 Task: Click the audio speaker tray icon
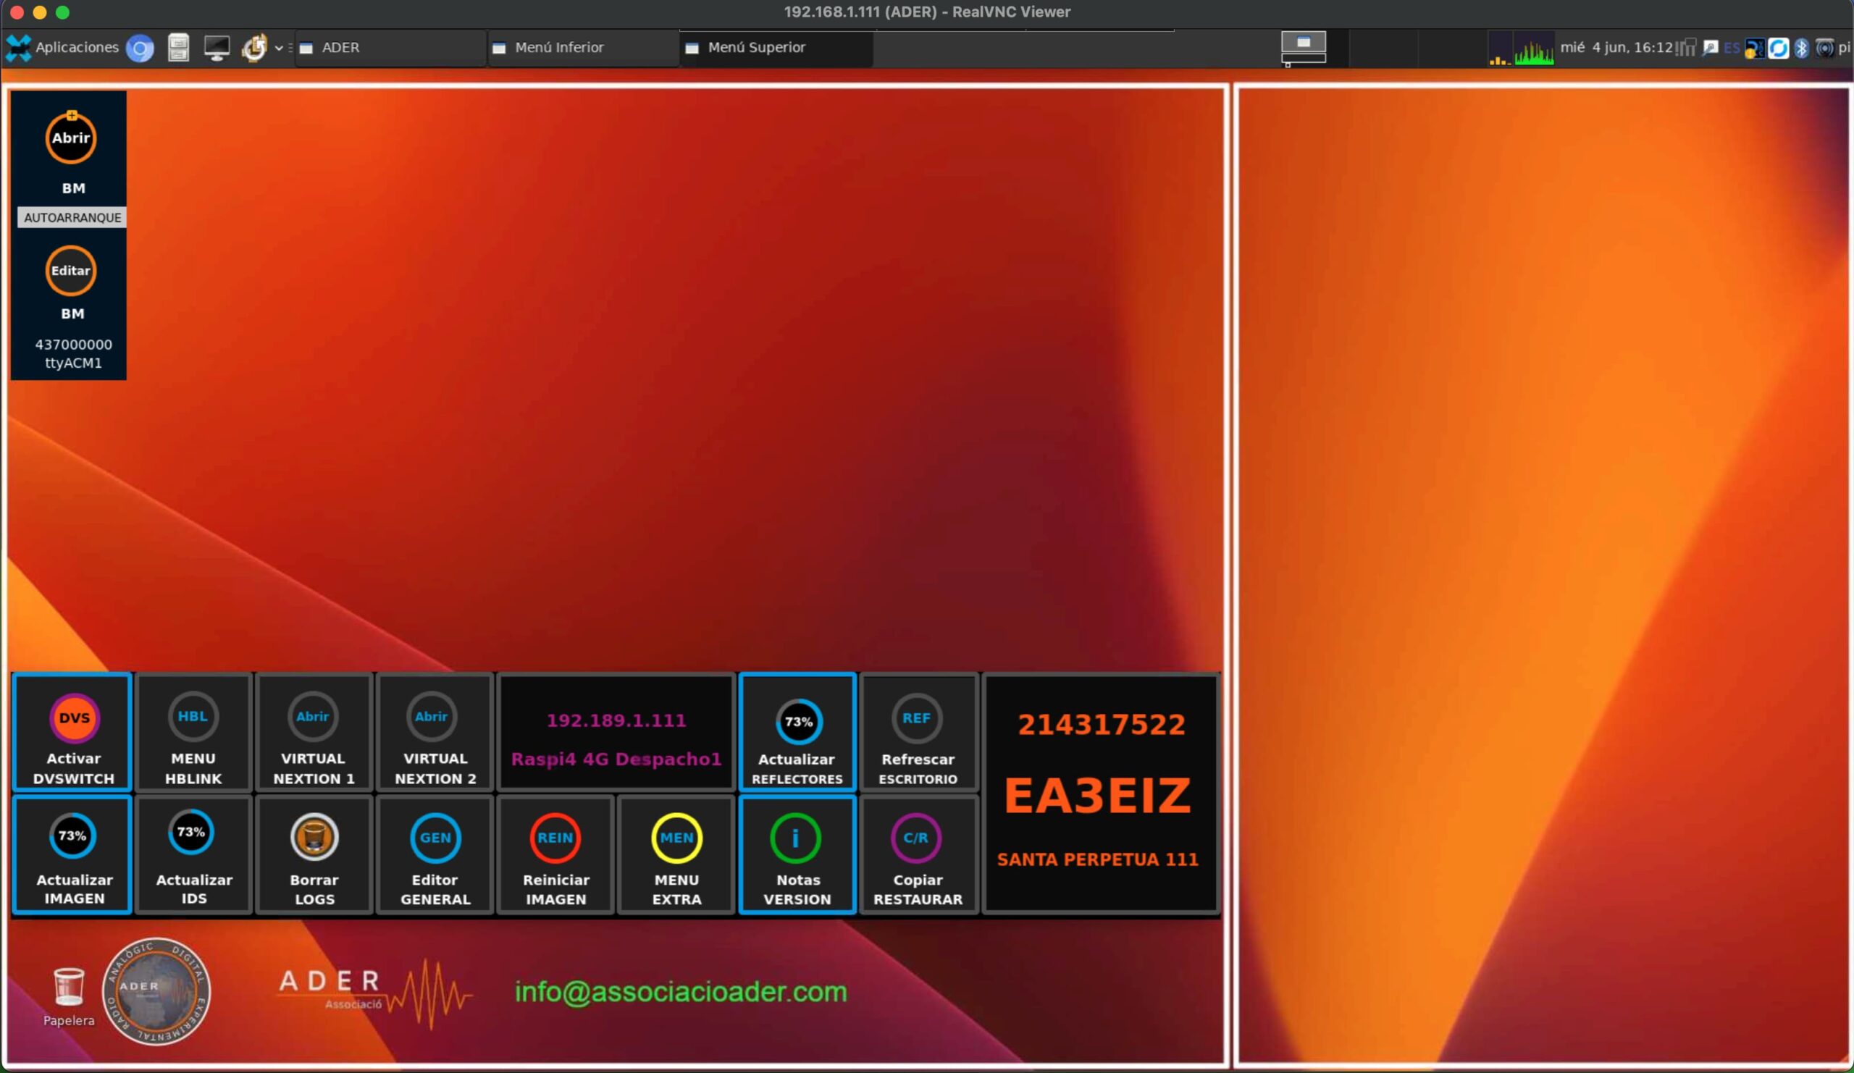1824,49
